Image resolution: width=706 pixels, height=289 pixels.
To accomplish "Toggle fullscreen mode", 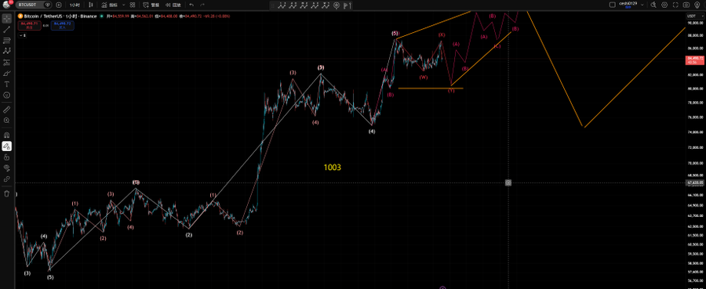I will tap(675, 5).
